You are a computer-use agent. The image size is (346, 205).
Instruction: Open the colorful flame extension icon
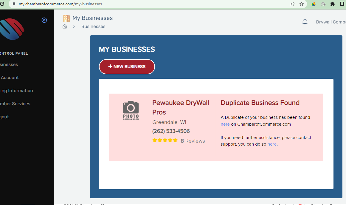pyautogui.click(x=314, y=4)
